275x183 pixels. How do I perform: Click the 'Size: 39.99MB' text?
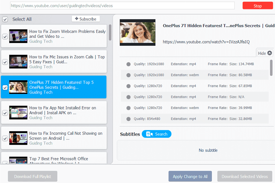tap(241, 108)
